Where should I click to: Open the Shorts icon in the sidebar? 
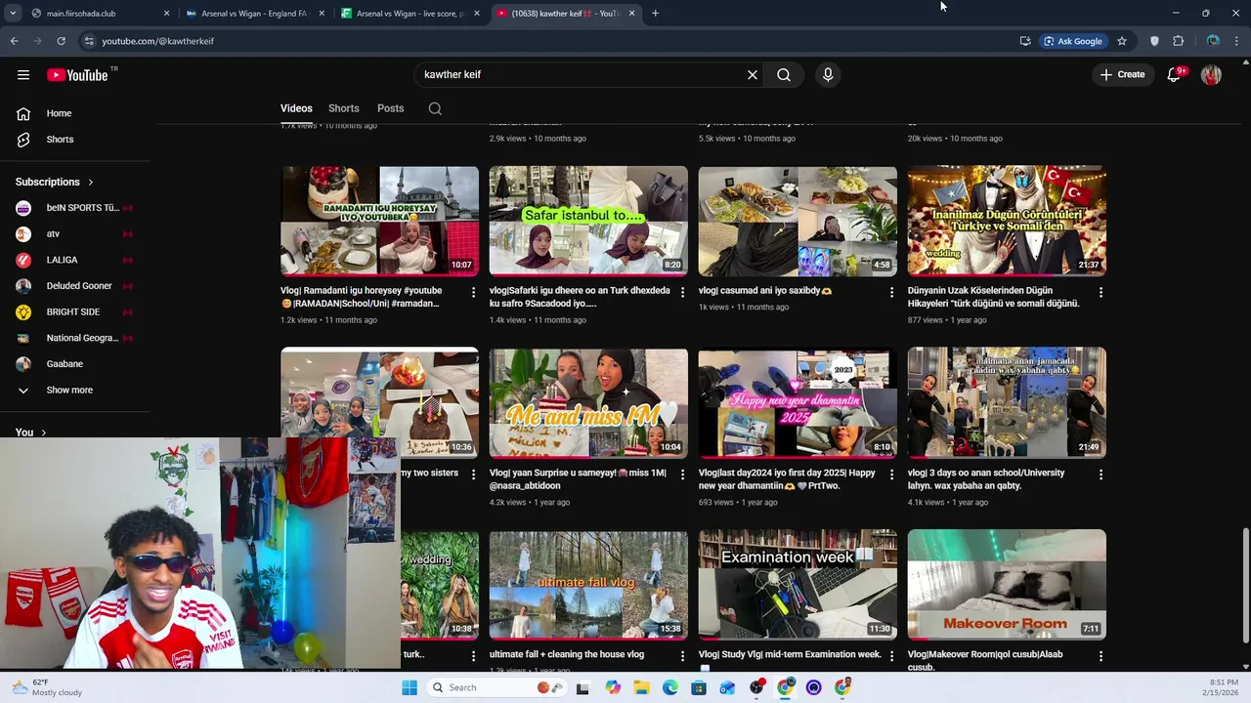point(23,140)
